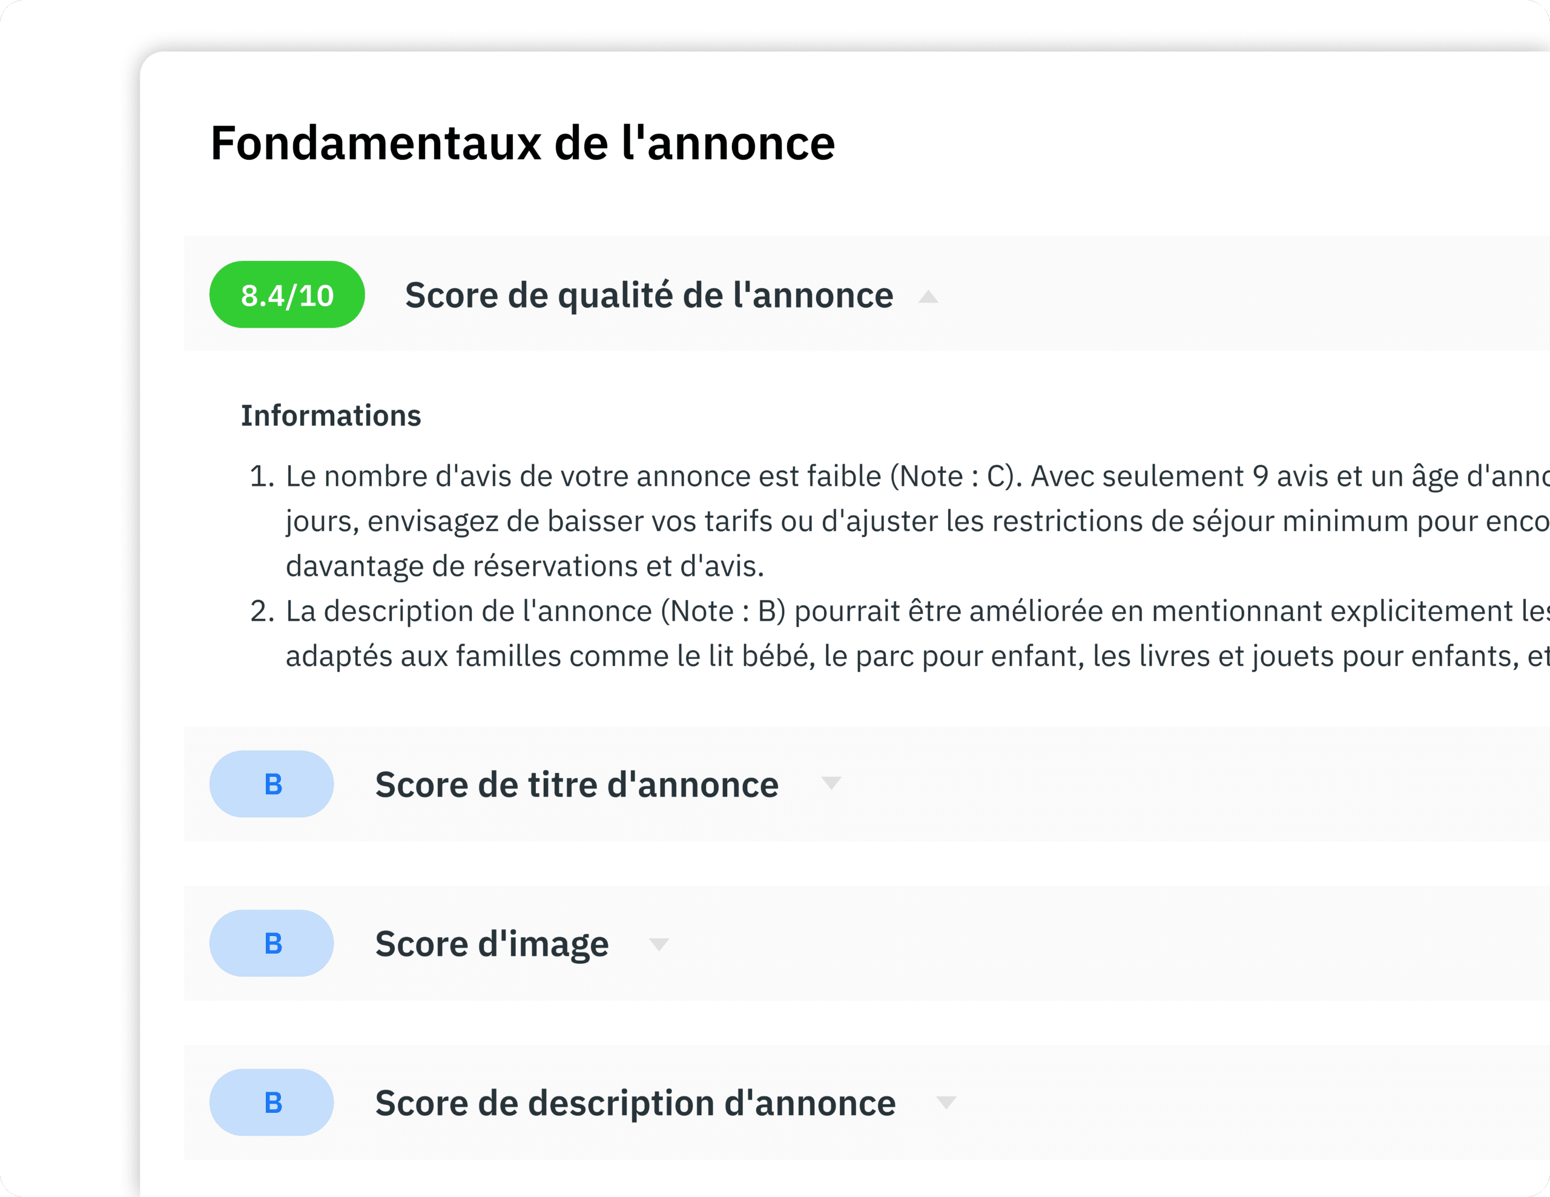Viewport: 1550px width, 1197px height.
Task: Expand the Score de titre d'annonce section
Action: coord(831,783)
